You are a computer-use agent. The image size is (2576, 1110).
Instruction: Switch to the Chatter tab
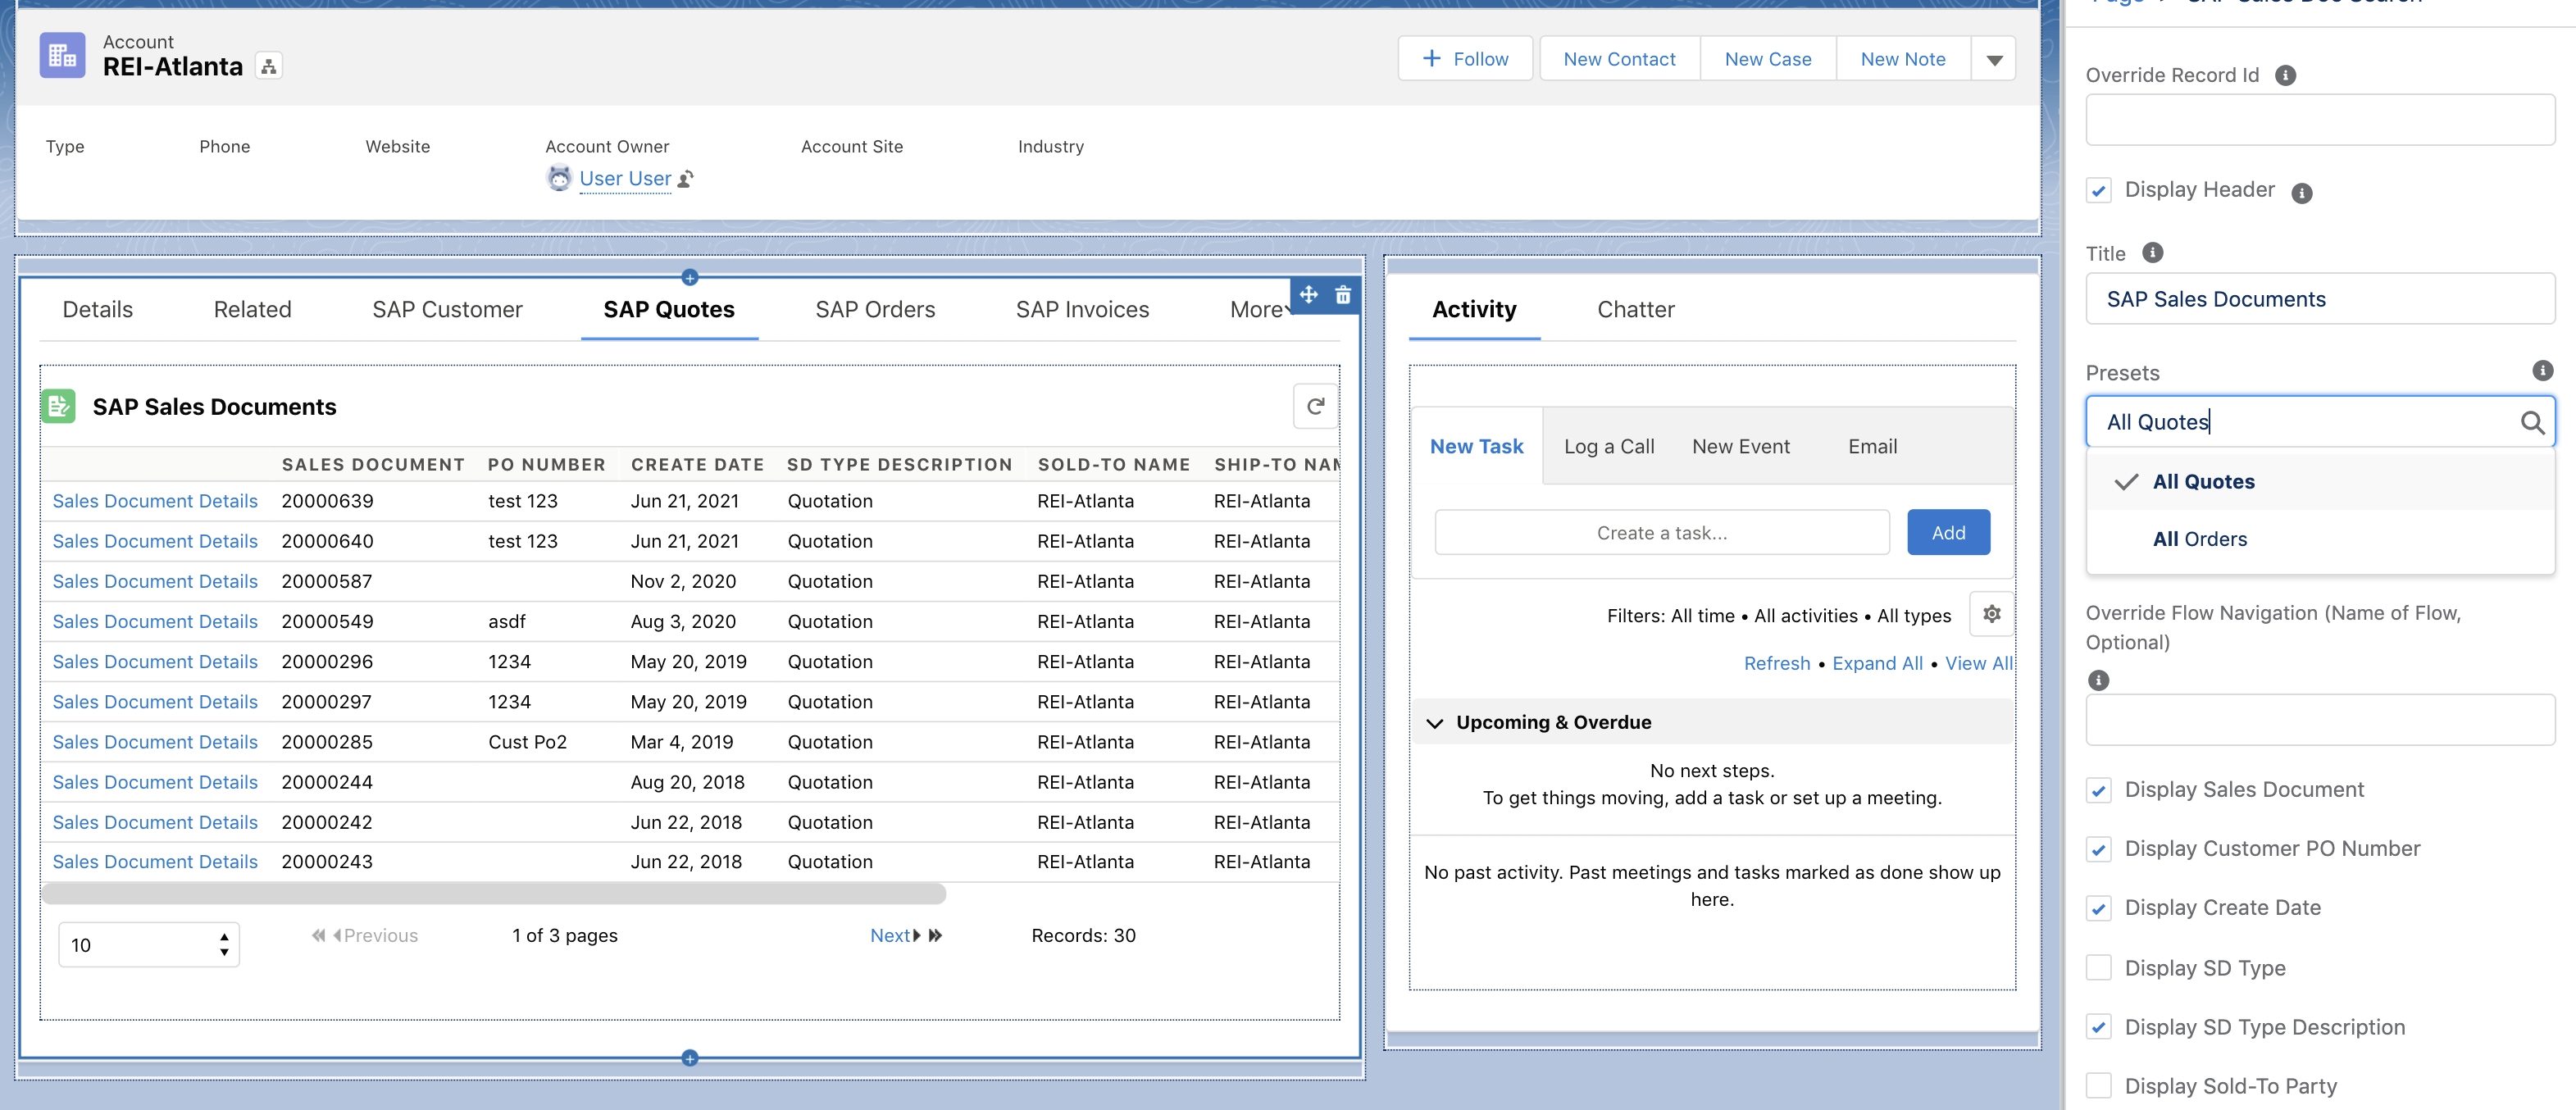pyautogui.click(x=1635, y=310)
